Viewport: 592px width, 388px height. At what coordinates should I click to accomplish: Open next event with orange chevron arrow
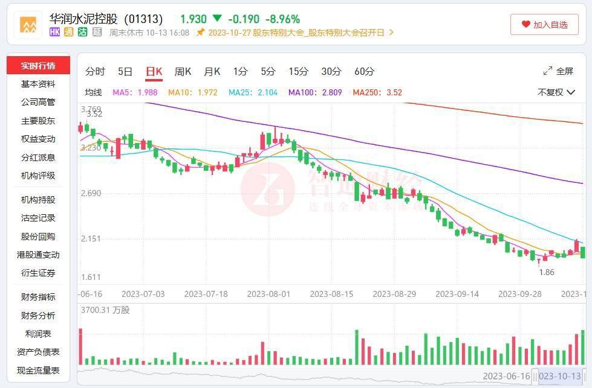coord(391,33)
